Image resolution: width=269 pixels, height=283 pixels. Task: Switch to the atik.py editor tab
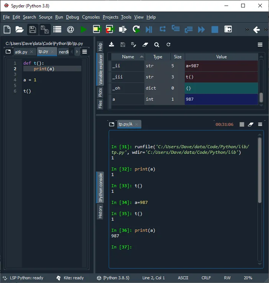[x=21, y=52]
